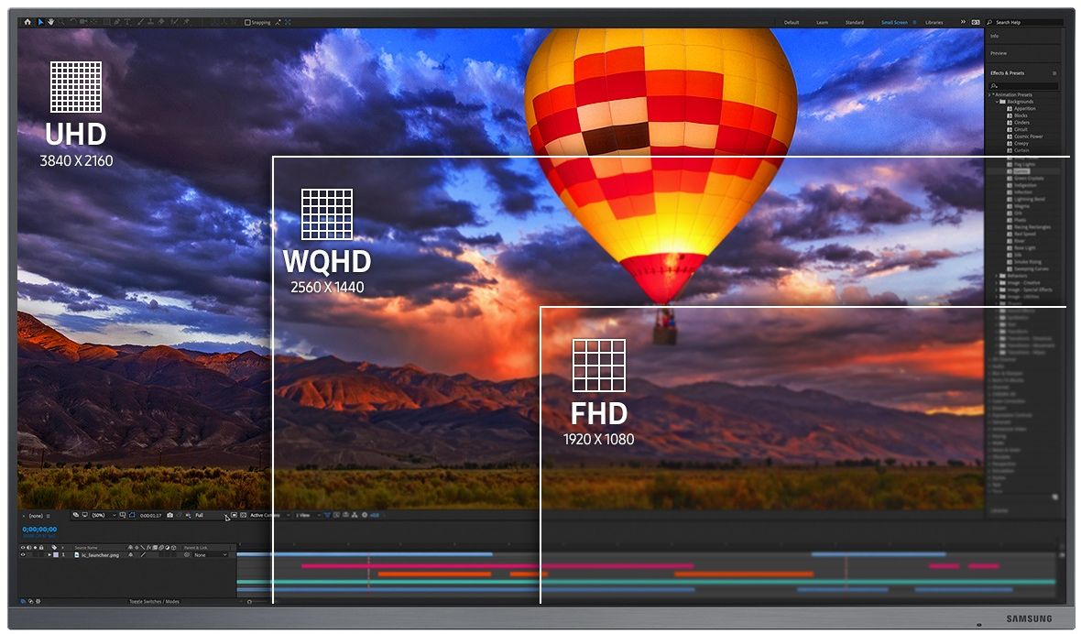Toggle visibility eye for ic_launcher.png layer
The image size is (1081, 634).
coord(22,555)
